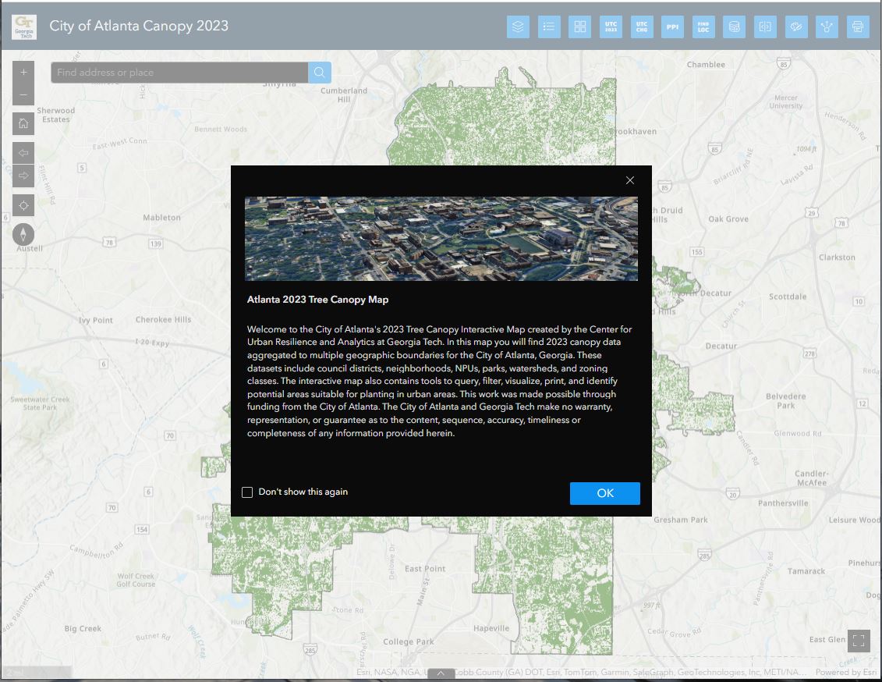Open the Add Data database icon
Image resolution: width=882 pixels, height=682 pixels.
point(734,27)
